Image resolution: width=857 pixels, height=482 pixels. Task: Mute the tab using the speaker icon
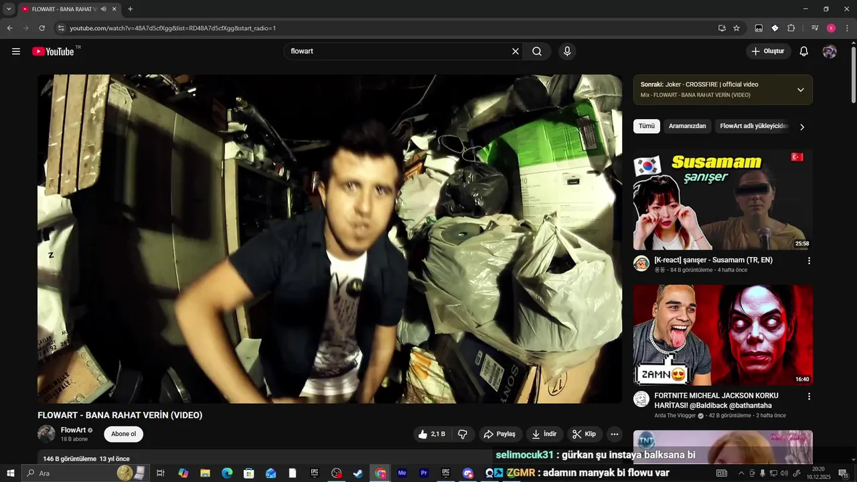pos(103,9)
